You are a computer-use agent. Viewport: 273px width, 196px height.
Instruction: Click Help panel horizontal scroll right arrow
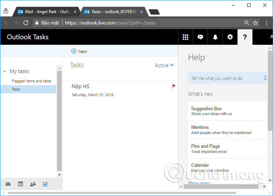click(264, 186)
